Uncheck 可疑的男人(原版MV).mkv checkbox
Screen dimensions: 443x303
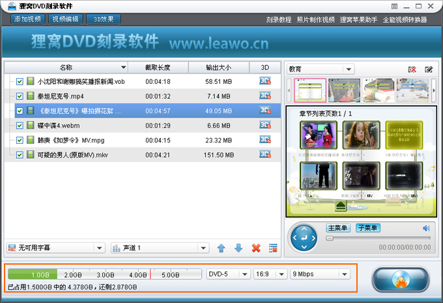pyautogui.click(x=20, y=155)
